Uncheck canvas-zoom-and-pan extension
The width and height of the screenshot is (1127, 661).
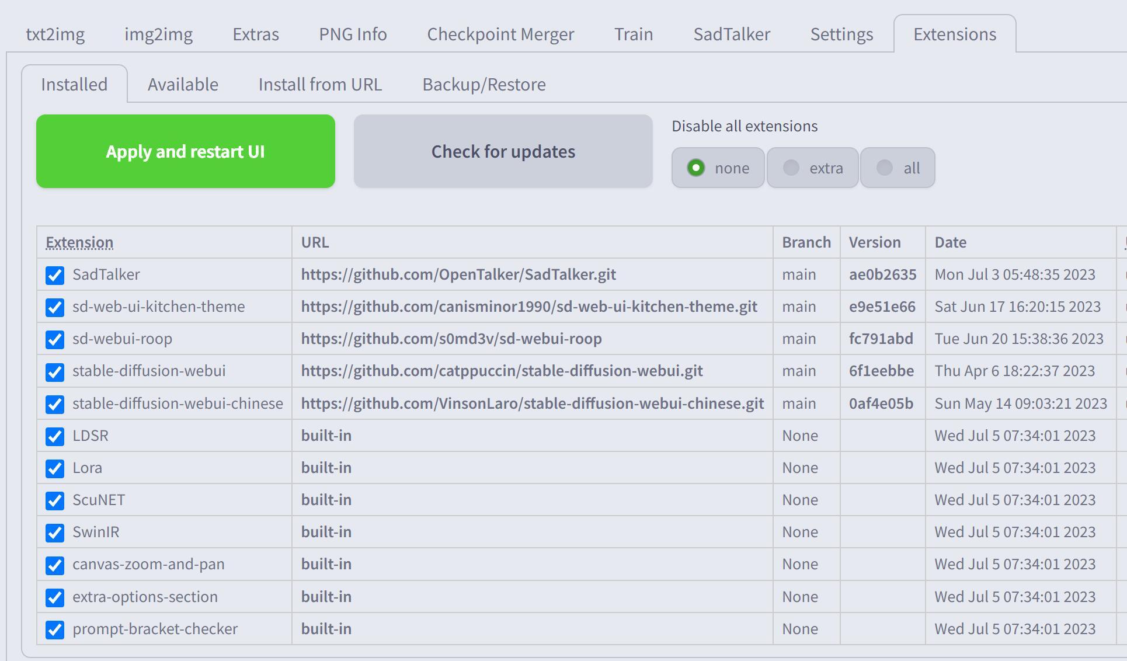[x=55, y=565]
